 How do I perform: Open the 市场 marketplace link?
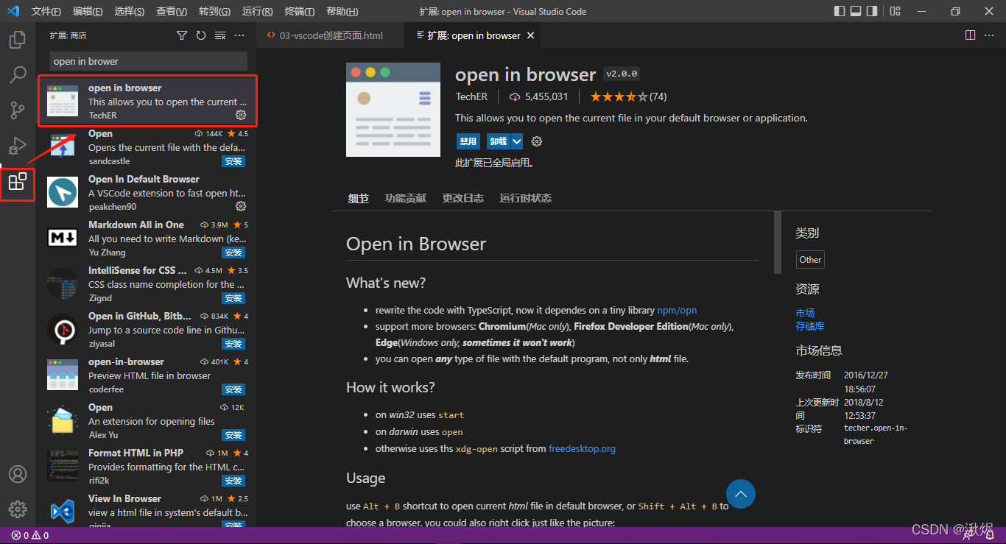point(805,313)
